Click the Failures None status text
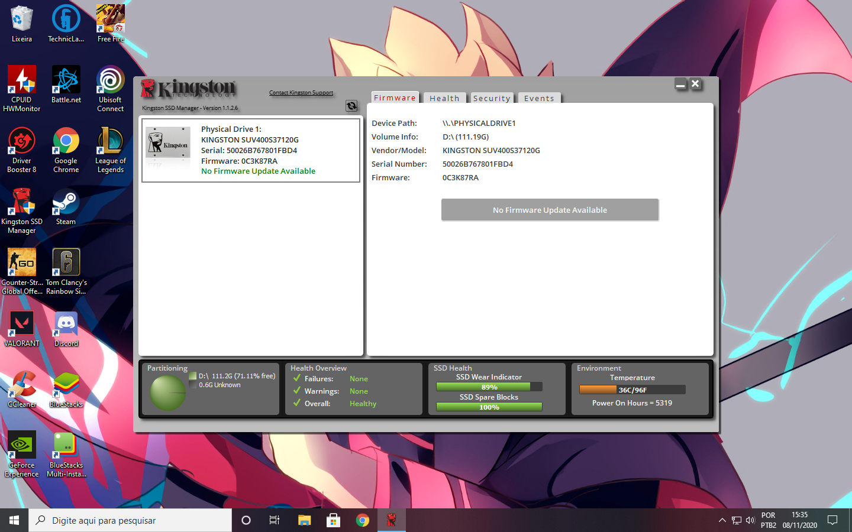This screenshot has width=852, height=532. tap(359, 379)
